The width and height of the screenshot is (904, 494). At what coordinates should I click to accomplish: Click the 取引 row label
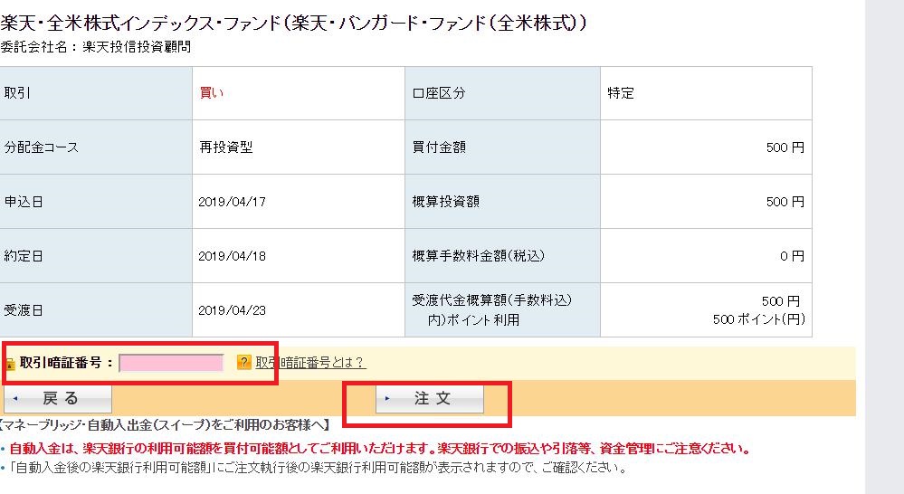17,93
